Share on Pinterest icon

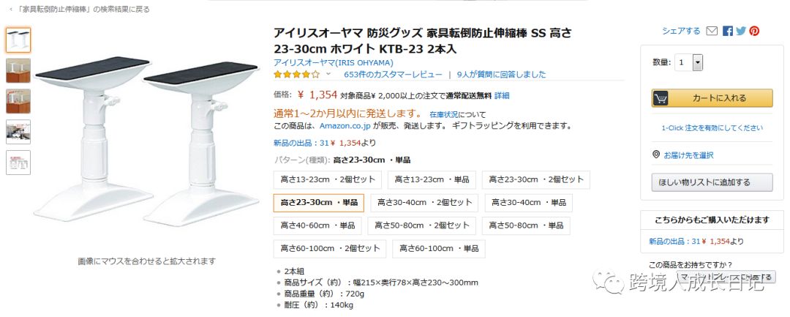point(754,31)
